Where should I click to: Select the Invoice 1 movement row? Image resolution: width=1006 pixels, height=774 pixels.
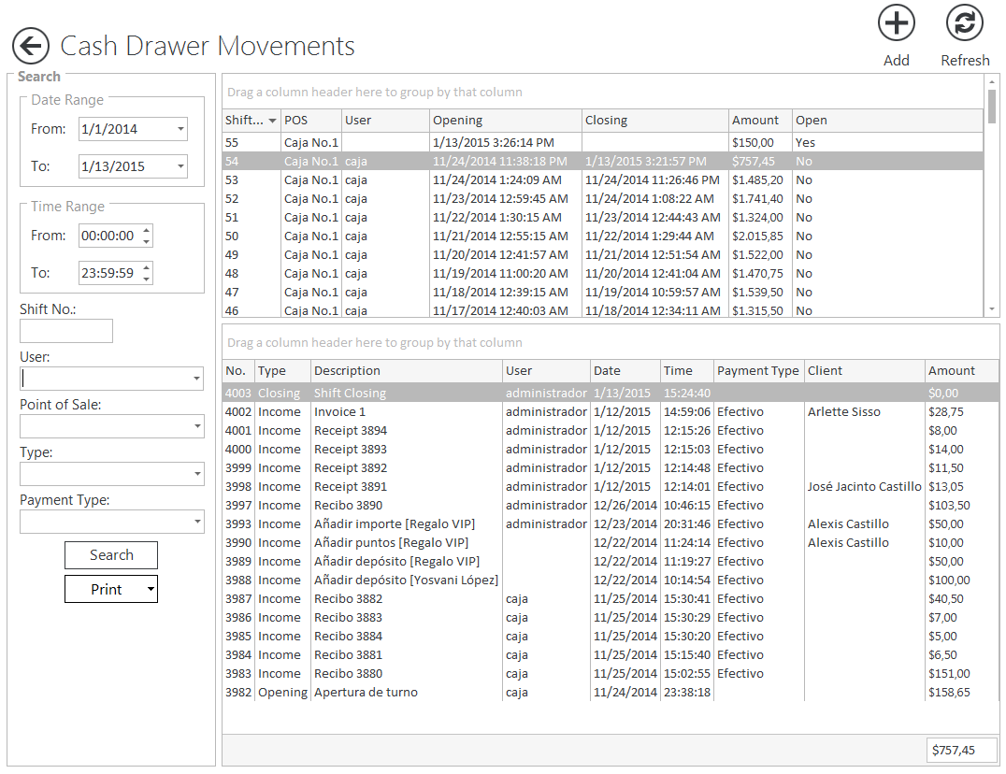(467, 412)
